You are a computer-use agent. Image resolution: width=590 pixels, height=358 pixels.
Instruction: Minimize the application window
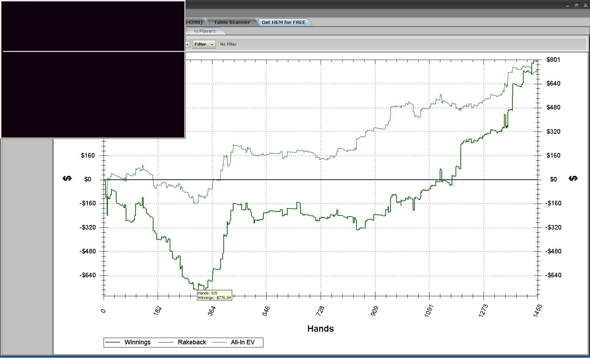point(568,6)
